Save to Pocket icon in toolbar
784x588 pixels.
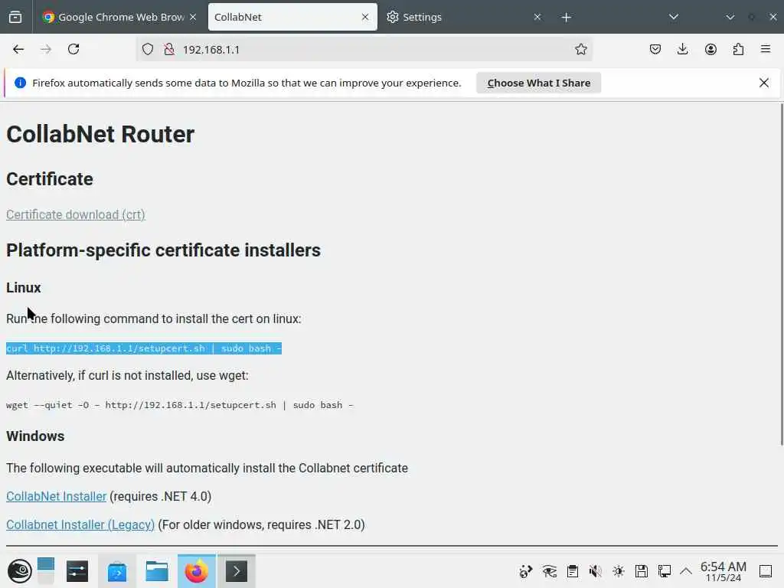[x=655, y=49]
